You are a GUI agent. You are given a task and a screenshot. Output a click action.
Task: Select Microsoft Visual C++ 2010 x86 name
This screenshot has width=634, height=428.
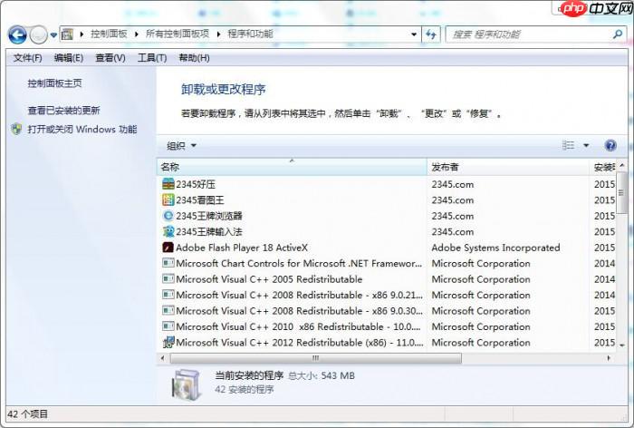(x=298, y=326)
